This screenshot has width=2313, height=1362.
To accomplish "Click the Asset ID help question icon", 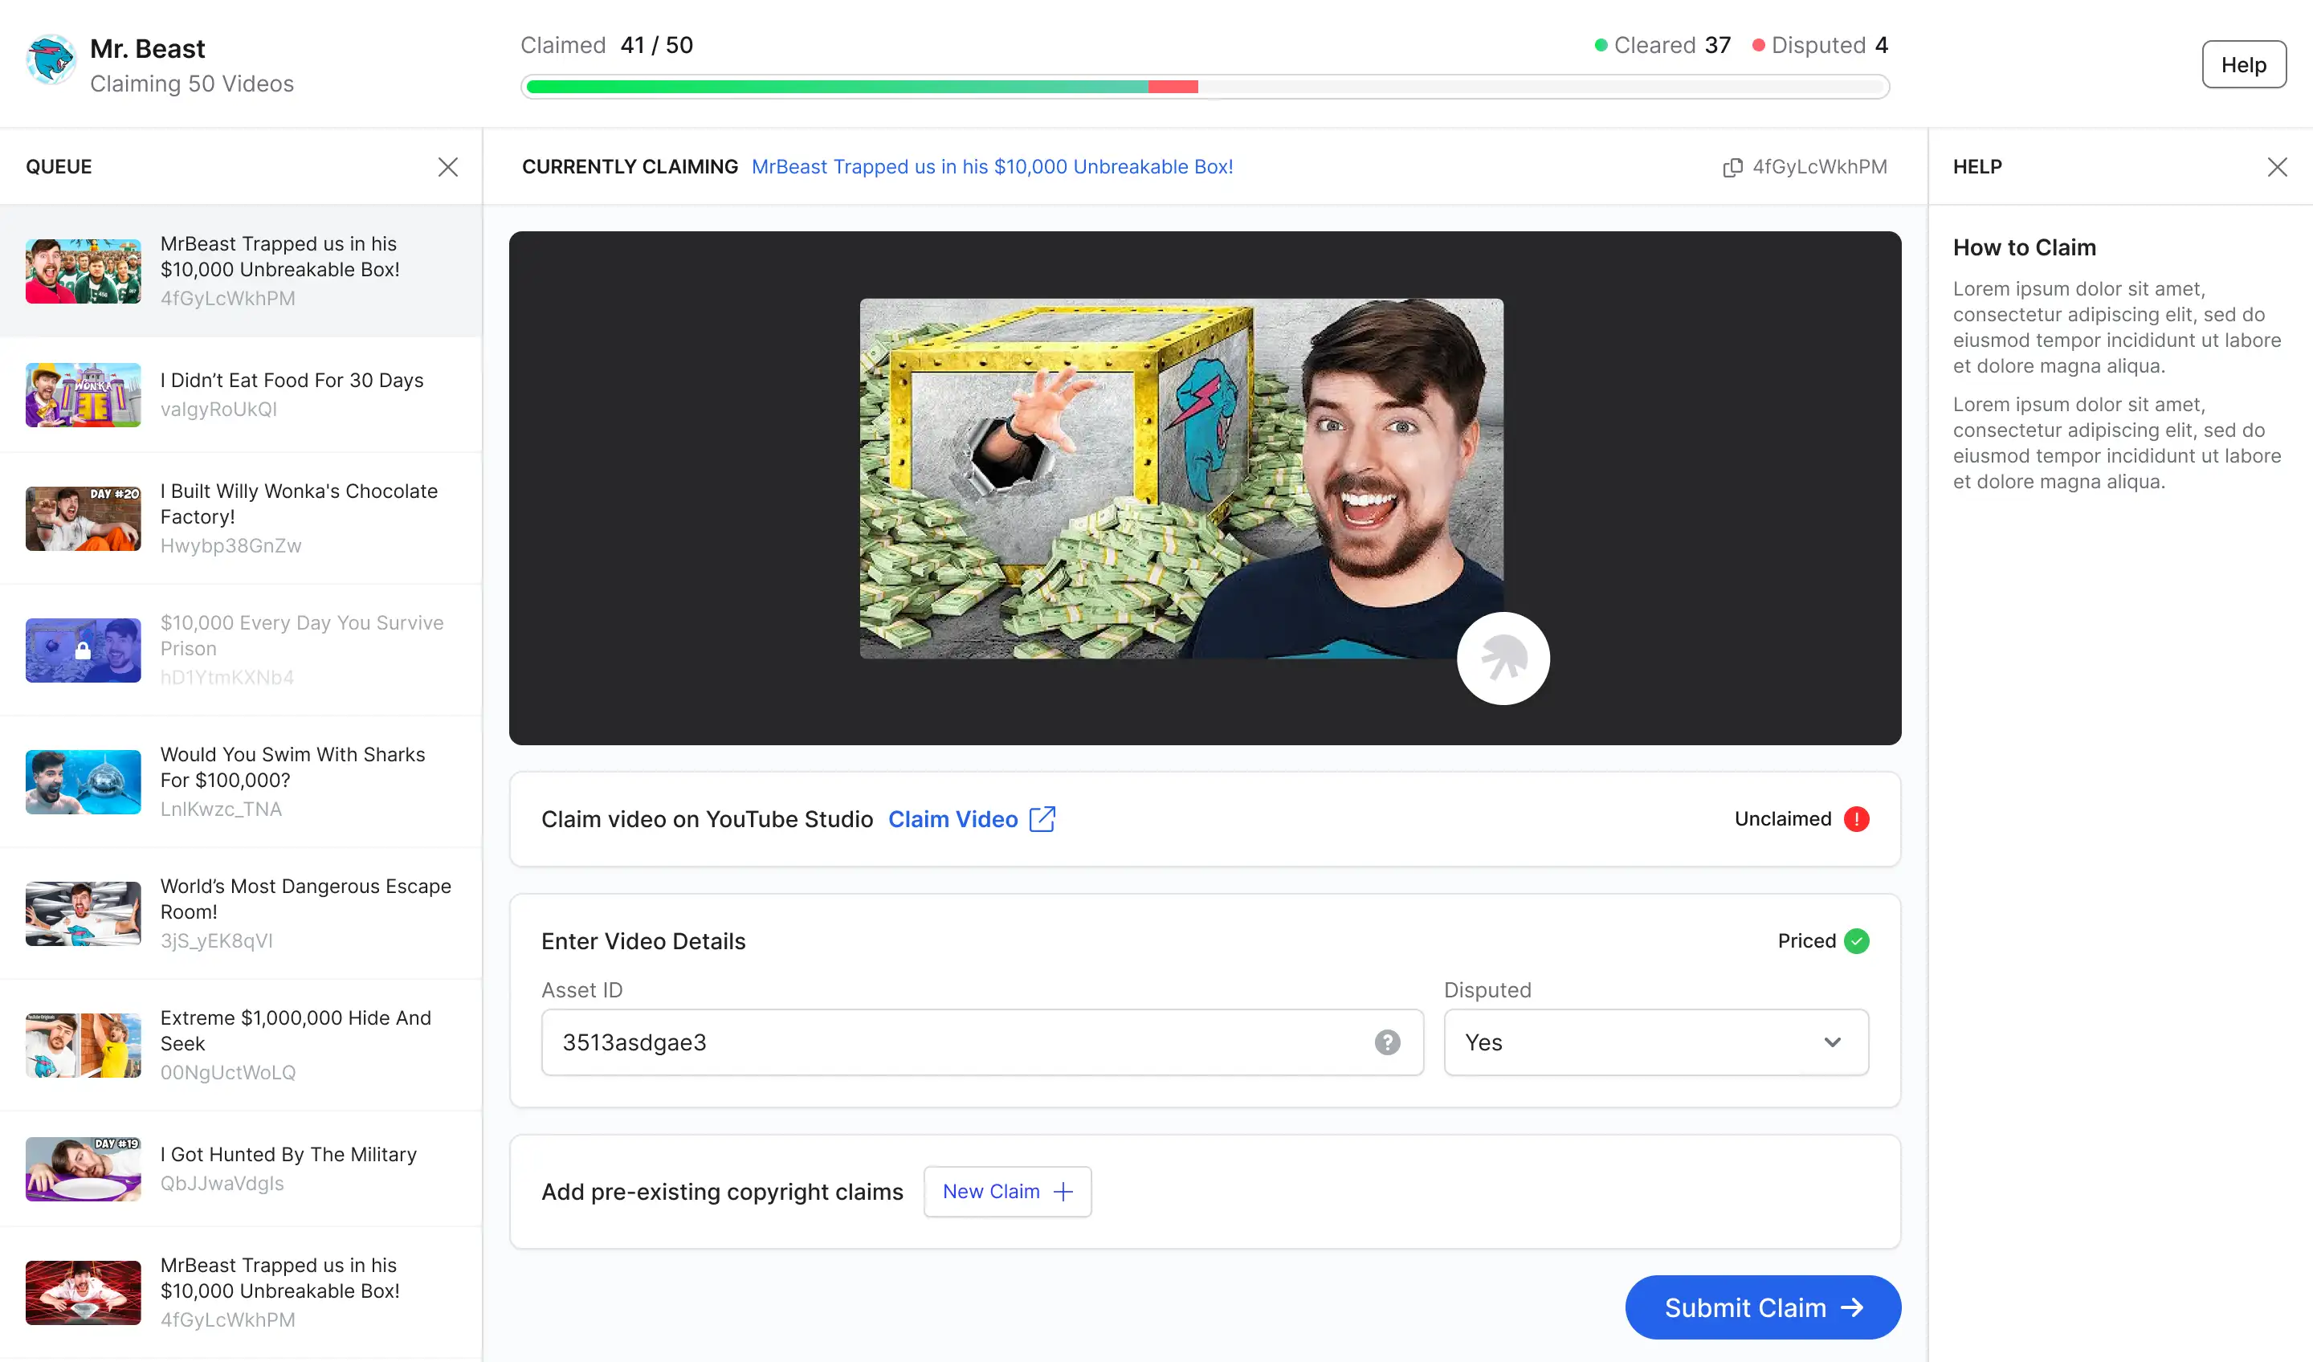I will [1388, 1042].
